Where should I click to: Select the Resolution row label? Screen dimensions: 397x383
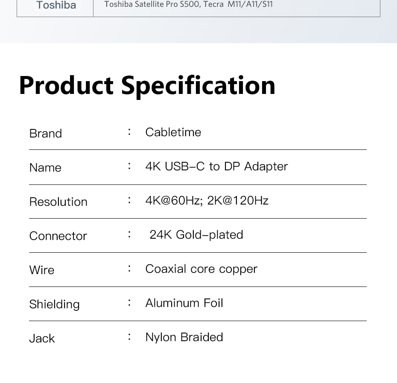tap(58, 202)
